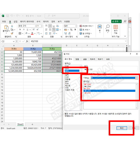Toggle Align Right

54,30
